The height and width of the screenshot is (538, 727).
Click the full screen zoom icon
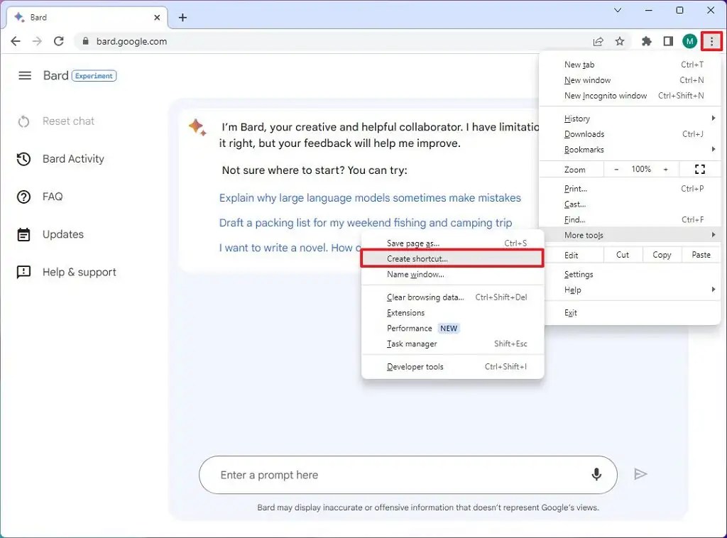699,169
